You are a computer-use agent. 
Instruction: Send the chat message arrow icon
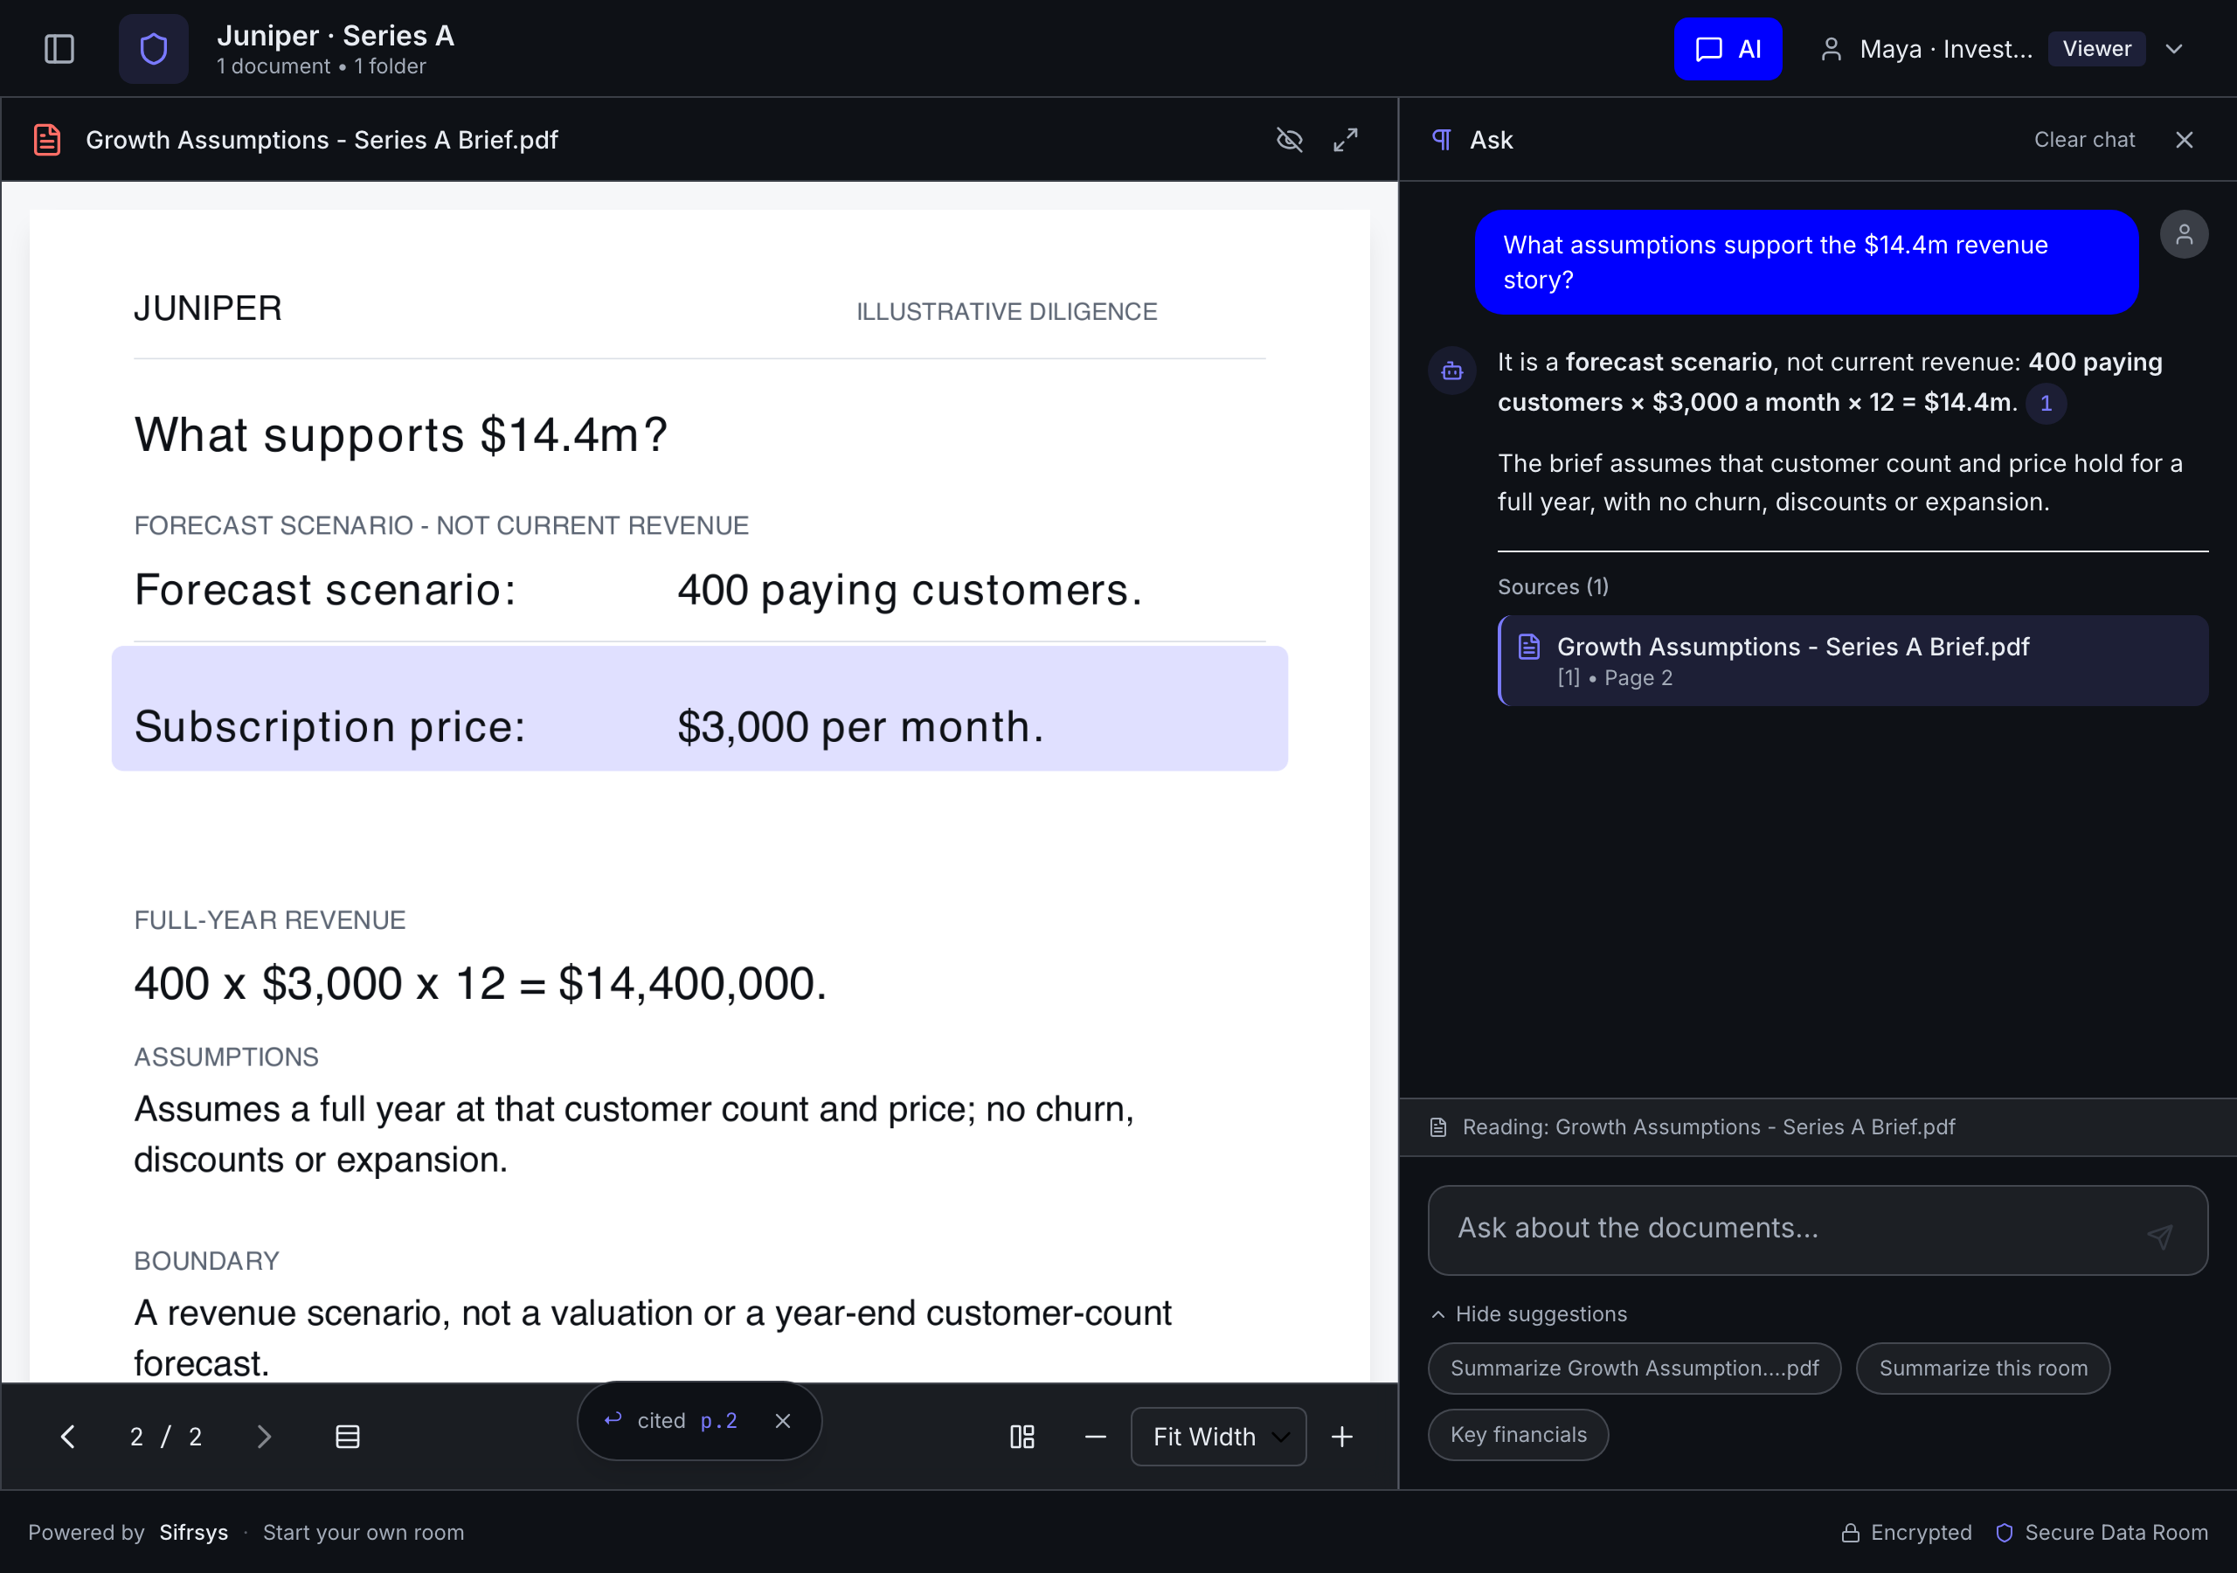click(2159, 1236)
